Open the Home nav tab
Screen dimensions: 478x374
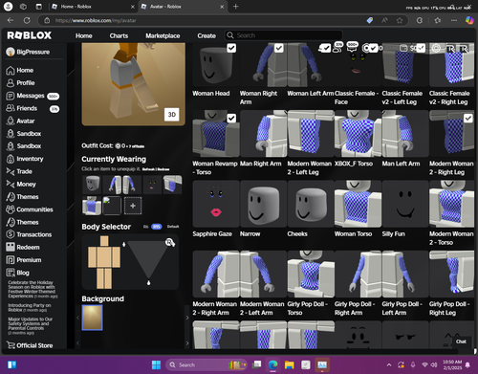click(x=84, y=35)
